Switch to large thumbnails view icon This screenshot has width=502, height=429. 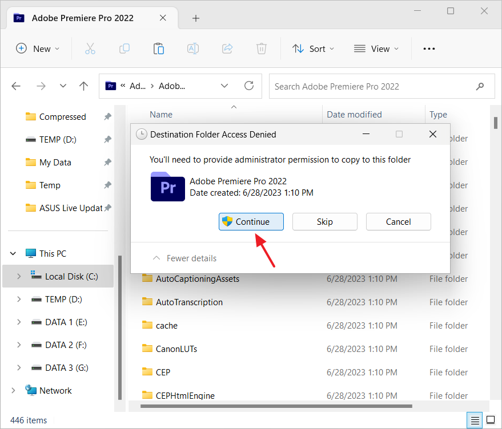[x=490, y=420]
